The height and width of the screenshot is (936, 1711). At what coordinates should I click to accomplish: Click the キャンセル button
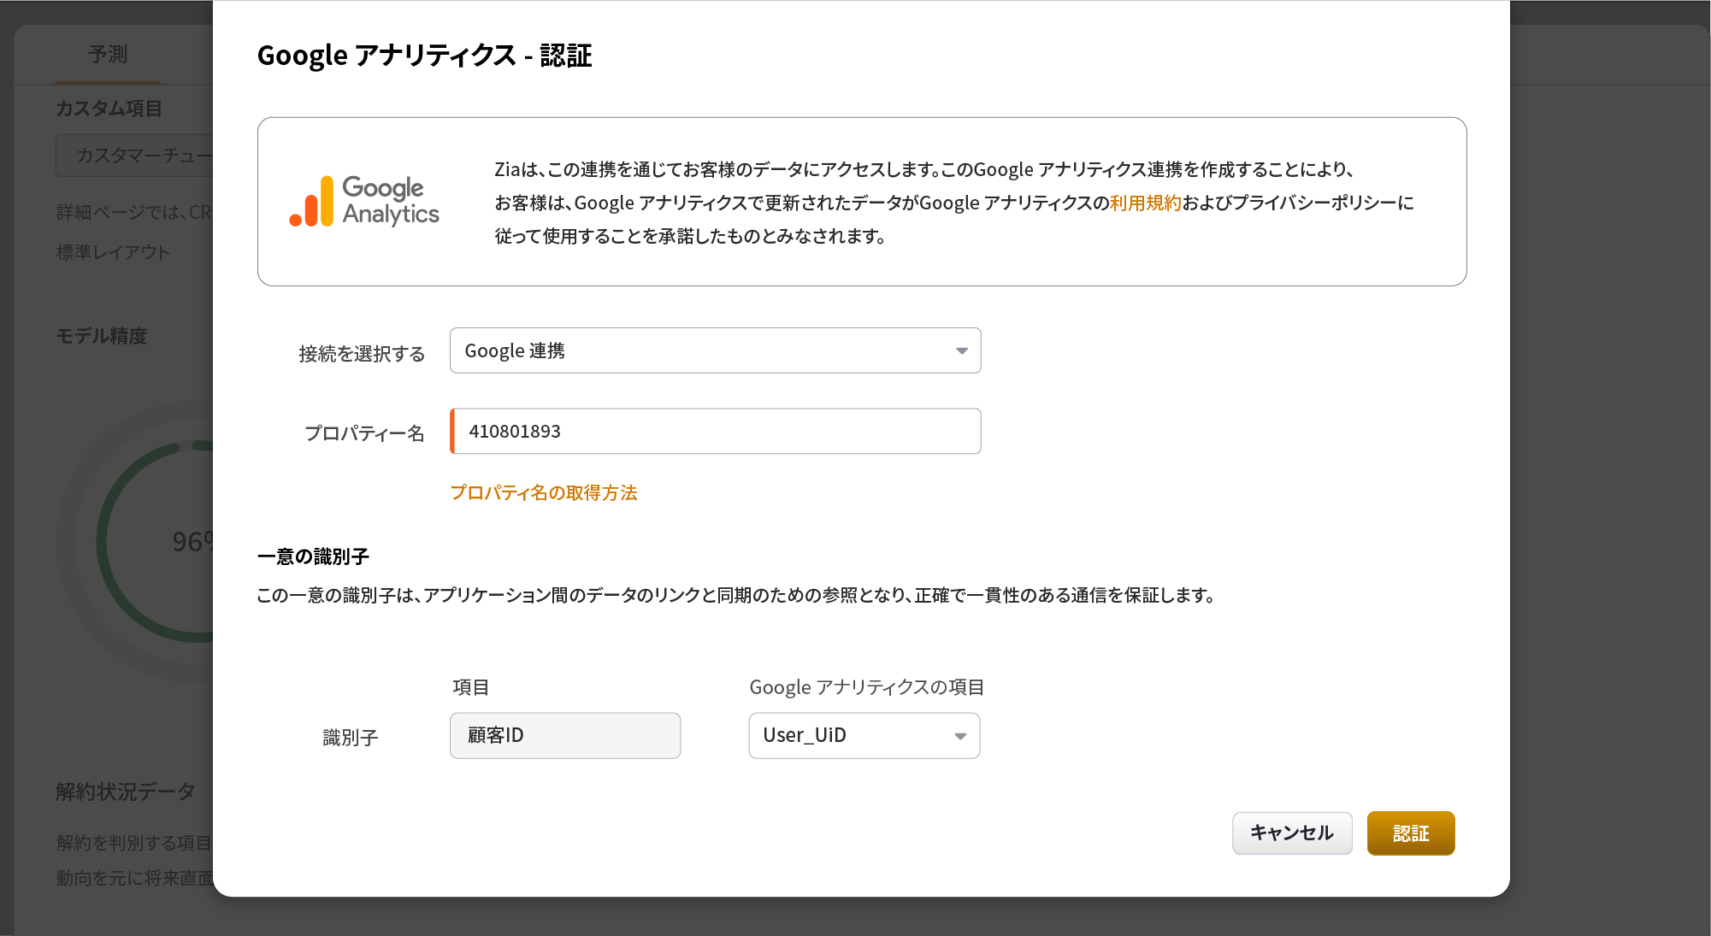click(1291, 833)
